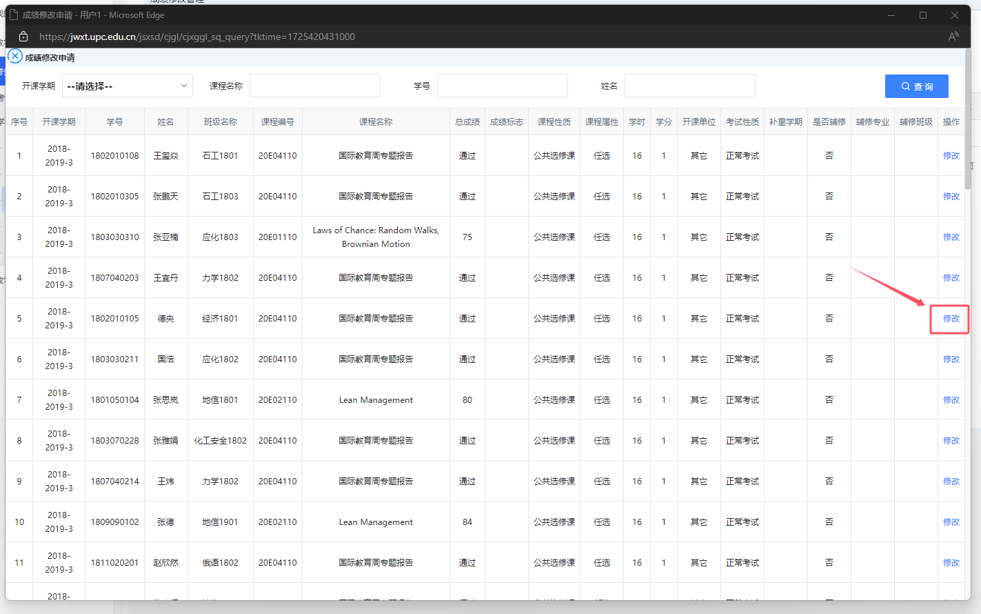
Task: Maximize the Edge window
Action: (922, 15)
